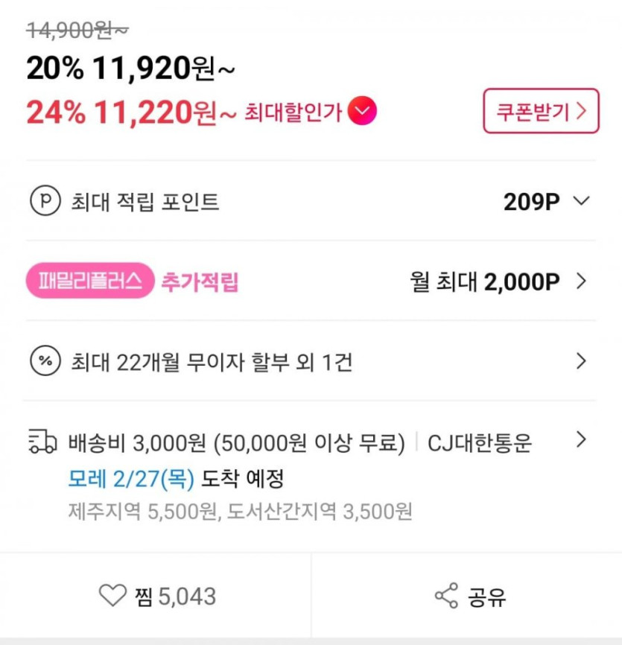Open interest-free installment details arrow
This screenshot has width=622, height=645.
(582, 362)
